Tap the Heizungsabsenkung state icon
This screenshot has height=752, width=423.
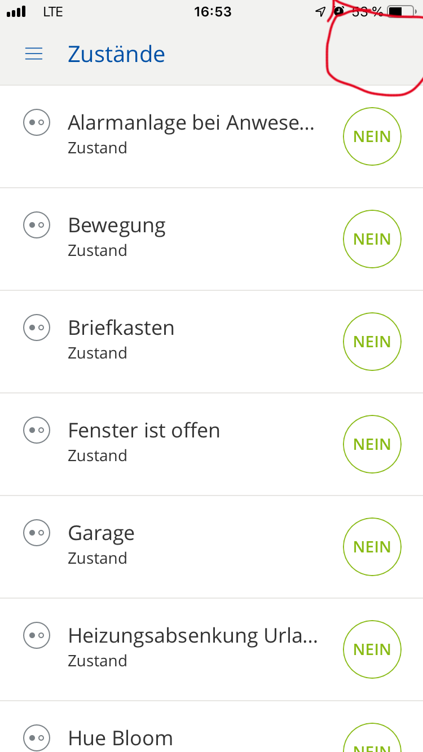pos(37,635)
